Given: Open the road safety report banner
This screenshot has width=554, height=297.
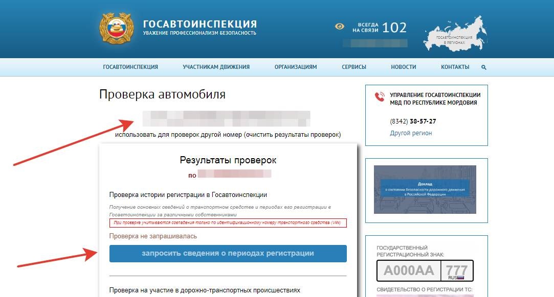Looking at the screenshot, I should 425,189.
